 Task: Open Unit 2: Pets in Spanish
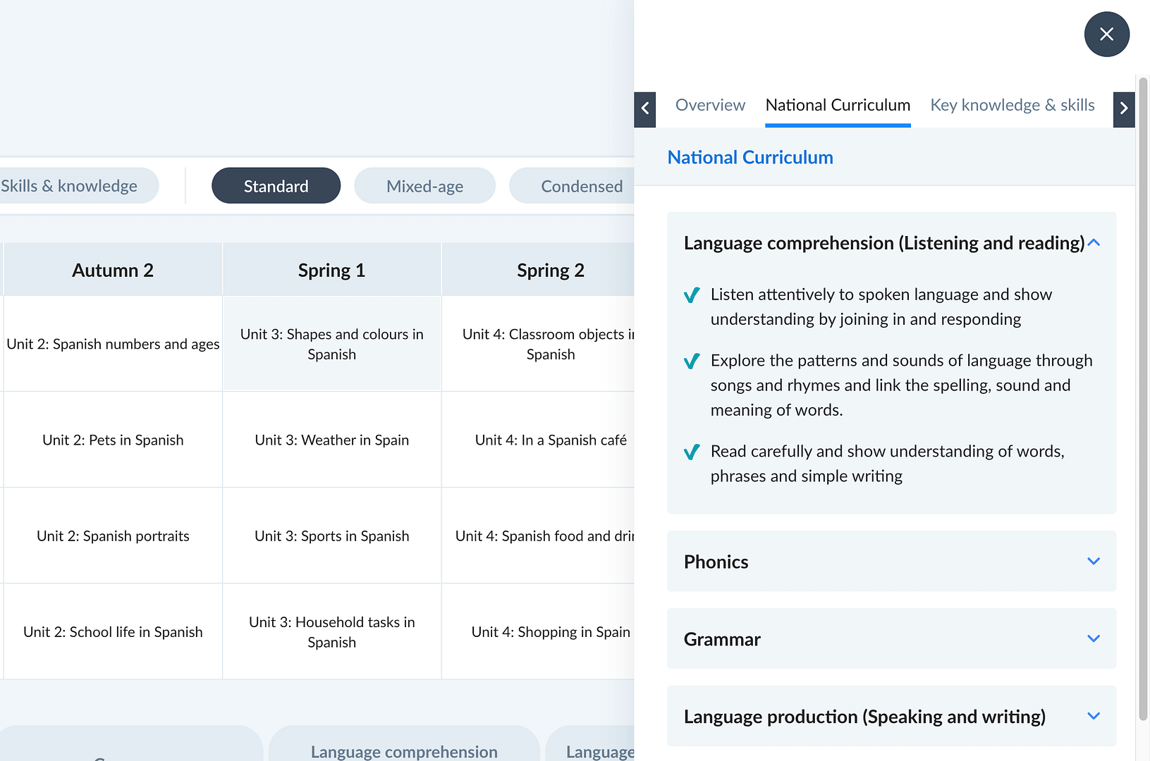coord(113,440)
